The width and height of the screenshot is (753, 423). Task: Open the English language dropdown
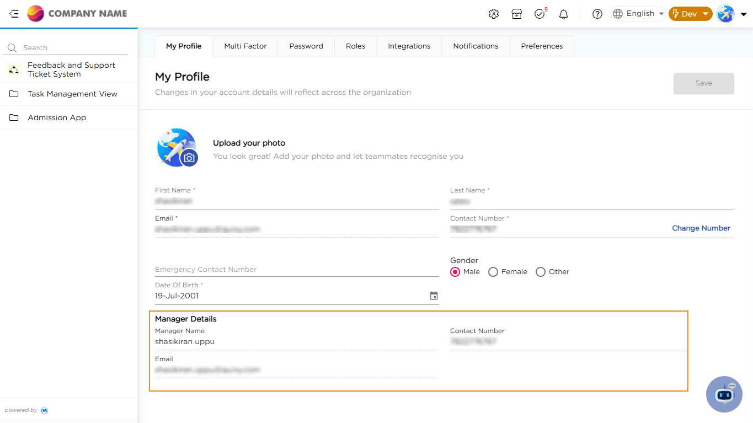(638, 14)
